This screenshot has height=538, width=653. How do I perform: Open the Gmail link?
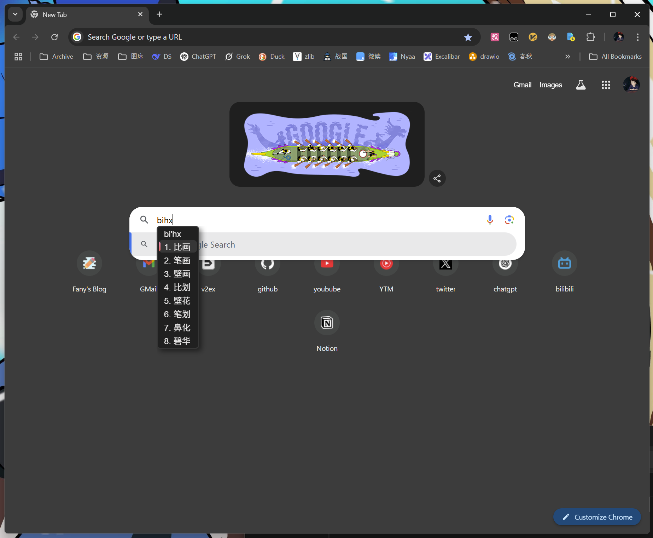point(522,85)
